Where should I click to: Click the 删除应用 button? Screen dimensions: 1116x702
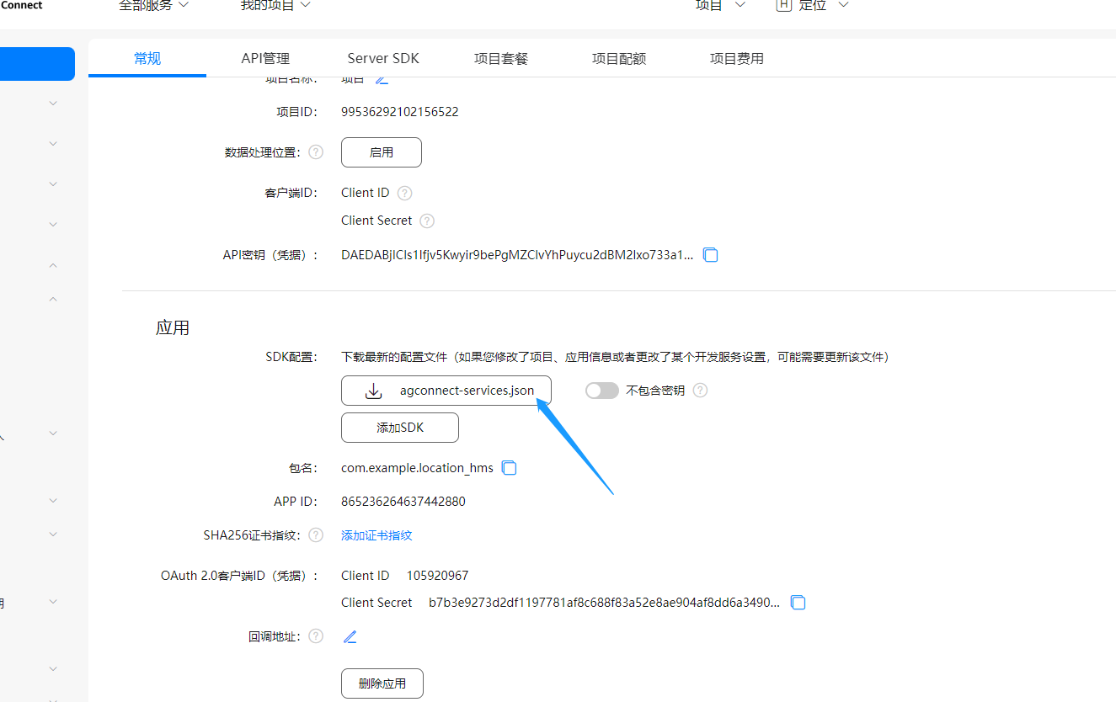point(382,683)
